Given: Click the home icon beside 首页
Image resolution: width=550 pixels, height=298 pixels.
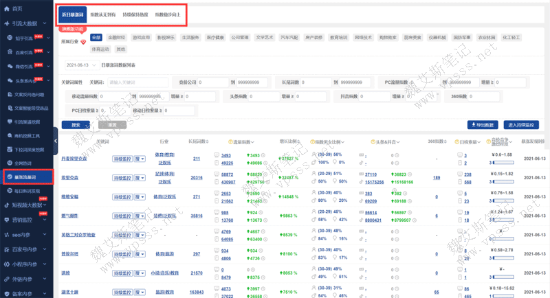Looking at the screenshot, I should (x=6, y=8).
